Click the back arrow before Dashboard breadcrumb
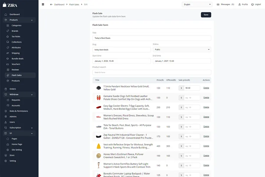 pyautogui.click(x=51, y=4)
